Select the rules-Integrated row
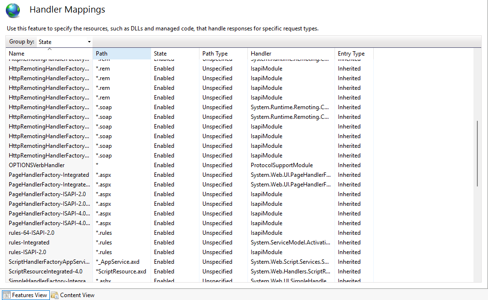The image size is (488, 300). click(x=190, y=242)
